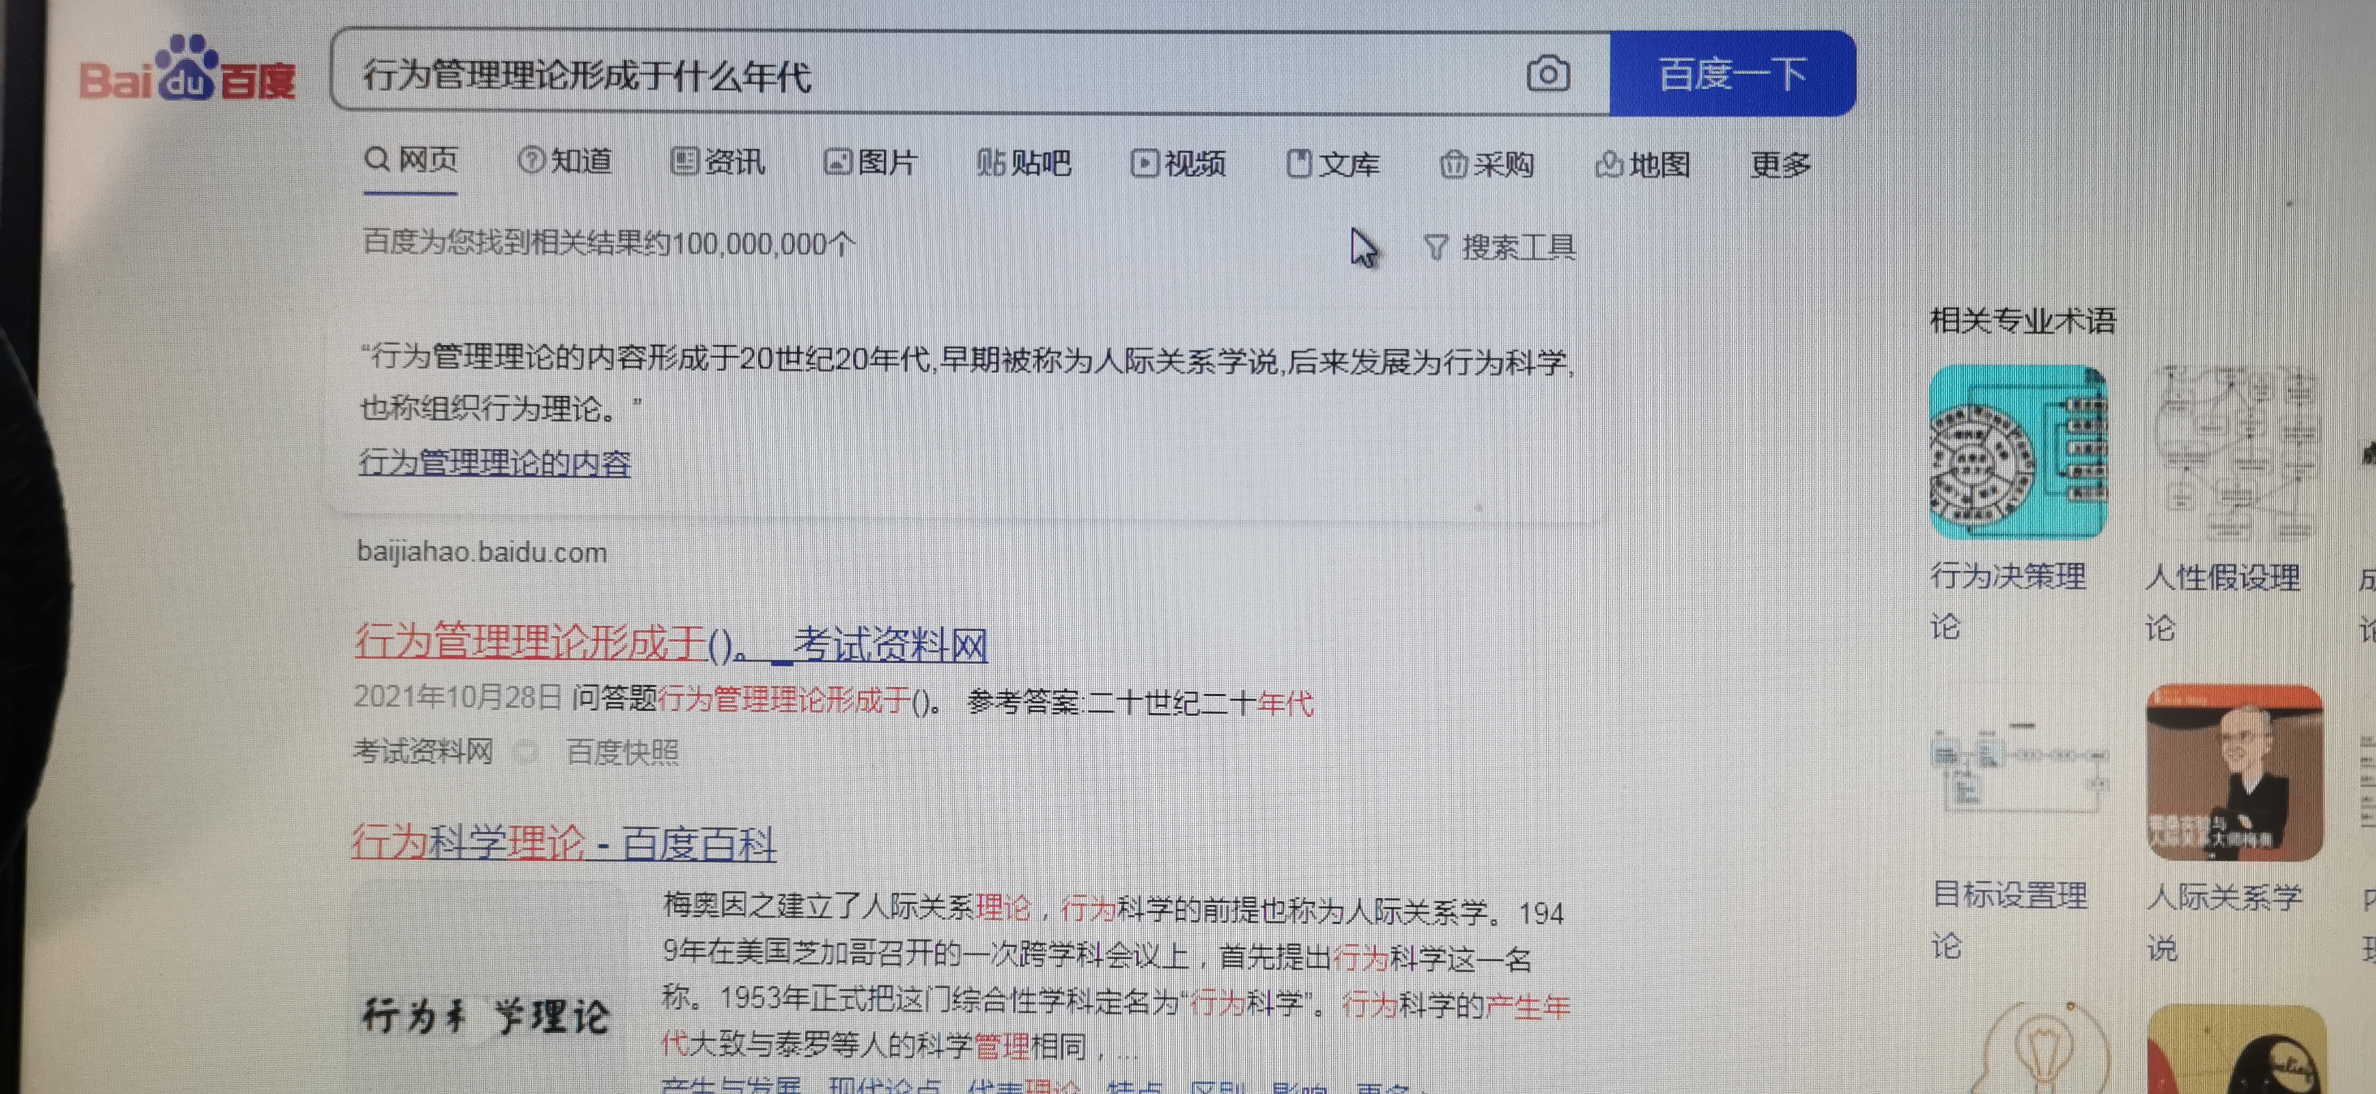The image size is (2376, 1094).
Task: Click the 考试资料网 source label
Action: 423,751
